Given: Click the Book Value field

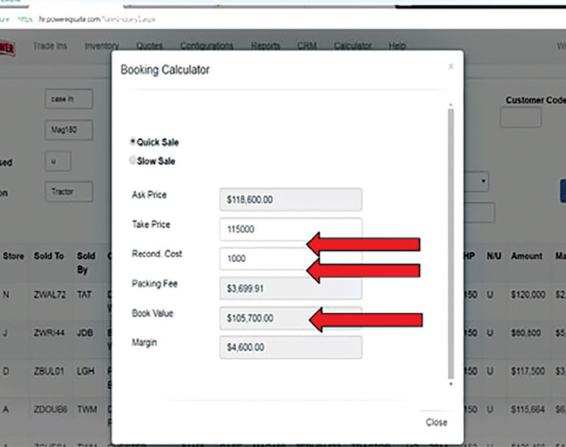Looking at the screenshot, I should tap(290, 318).
